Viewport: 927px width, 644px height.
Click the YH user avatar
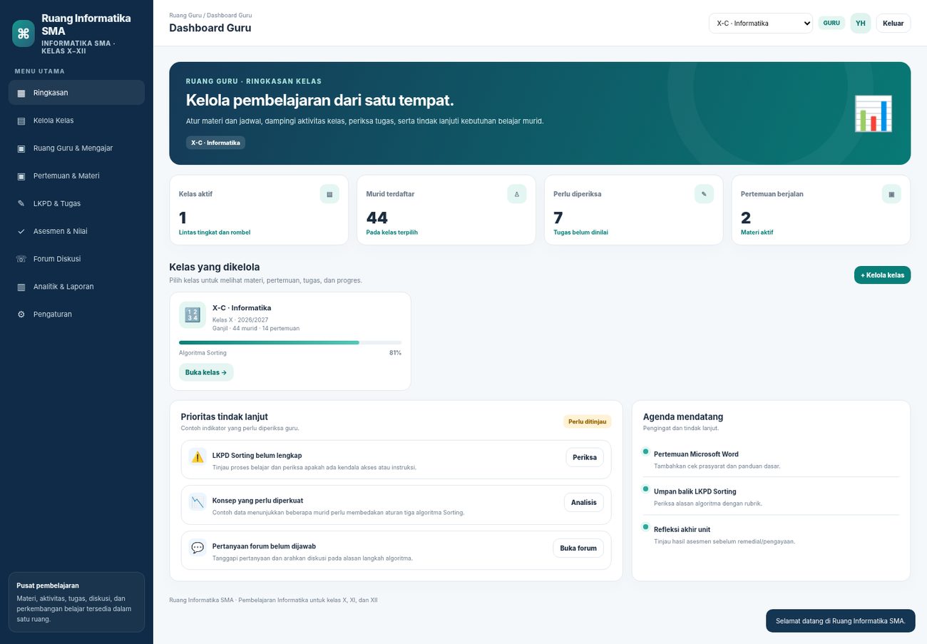coord(861,24)
